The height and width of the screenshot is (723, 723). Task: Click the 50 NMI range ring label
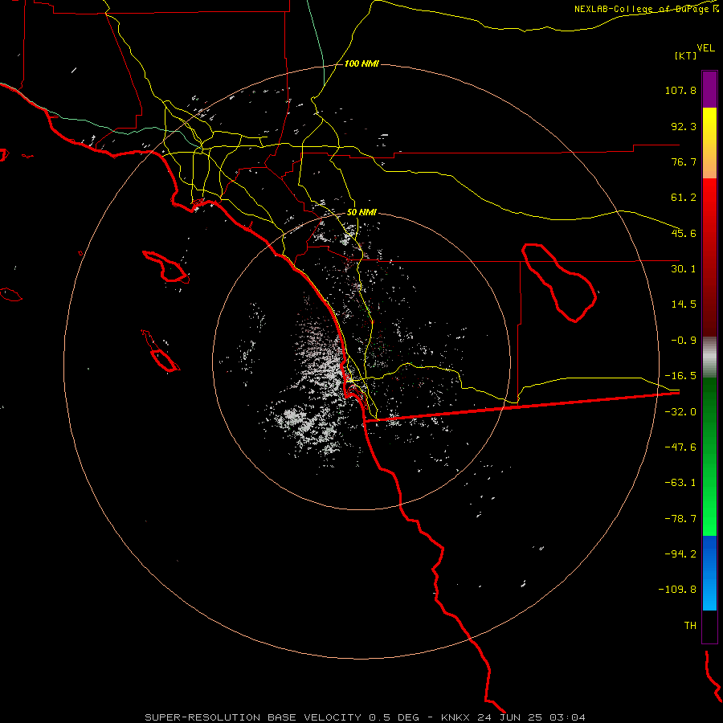[361, 213]
